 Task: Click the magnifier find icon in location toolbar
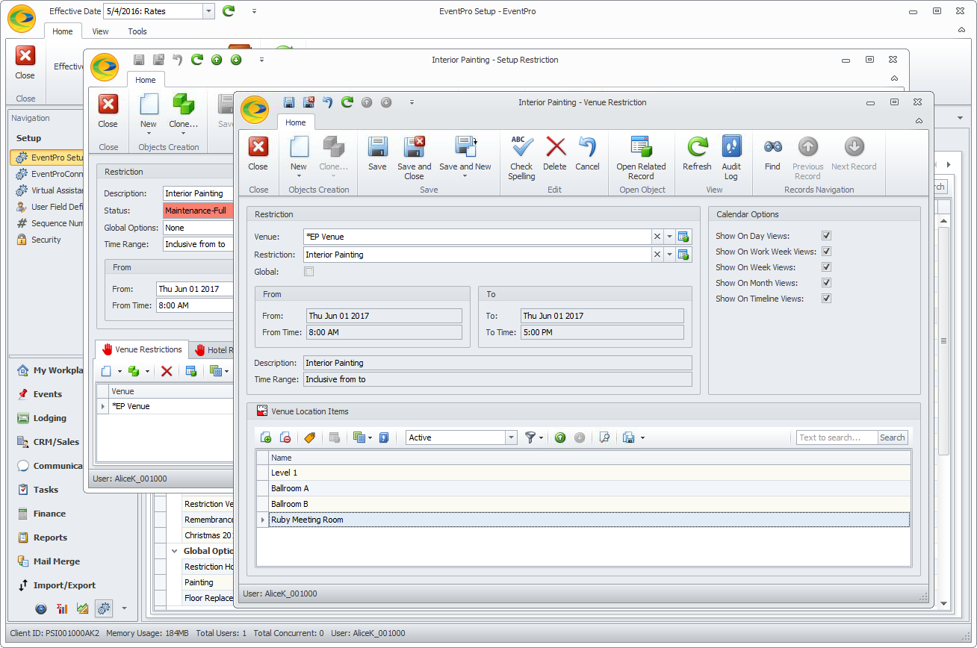point(604,437)
